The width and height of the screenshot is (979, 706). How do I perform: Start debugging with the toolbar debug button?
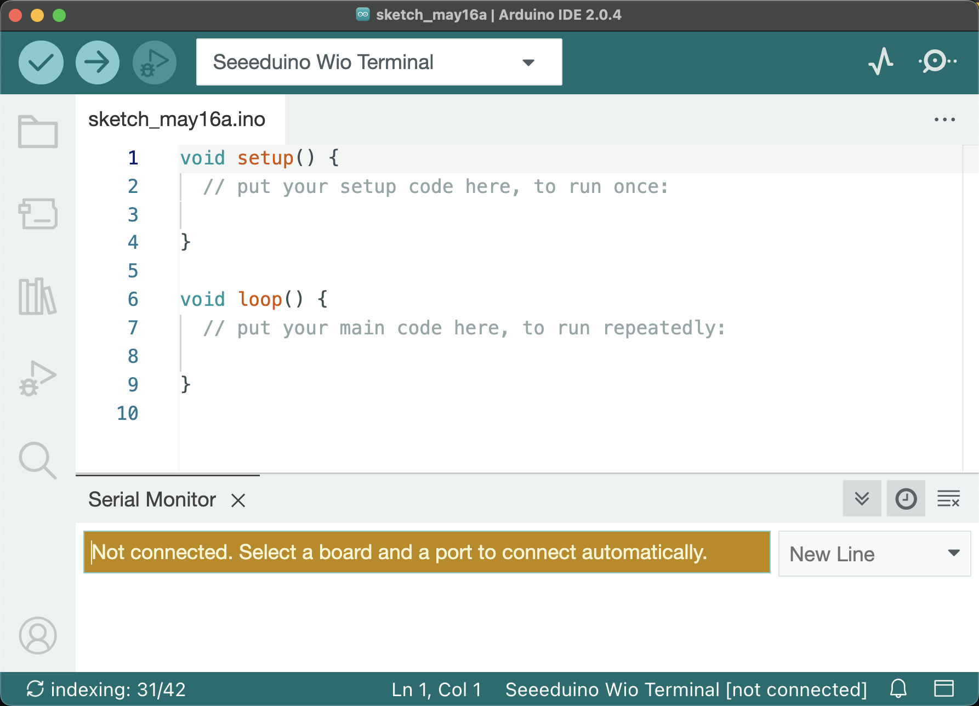coord(155,62)
